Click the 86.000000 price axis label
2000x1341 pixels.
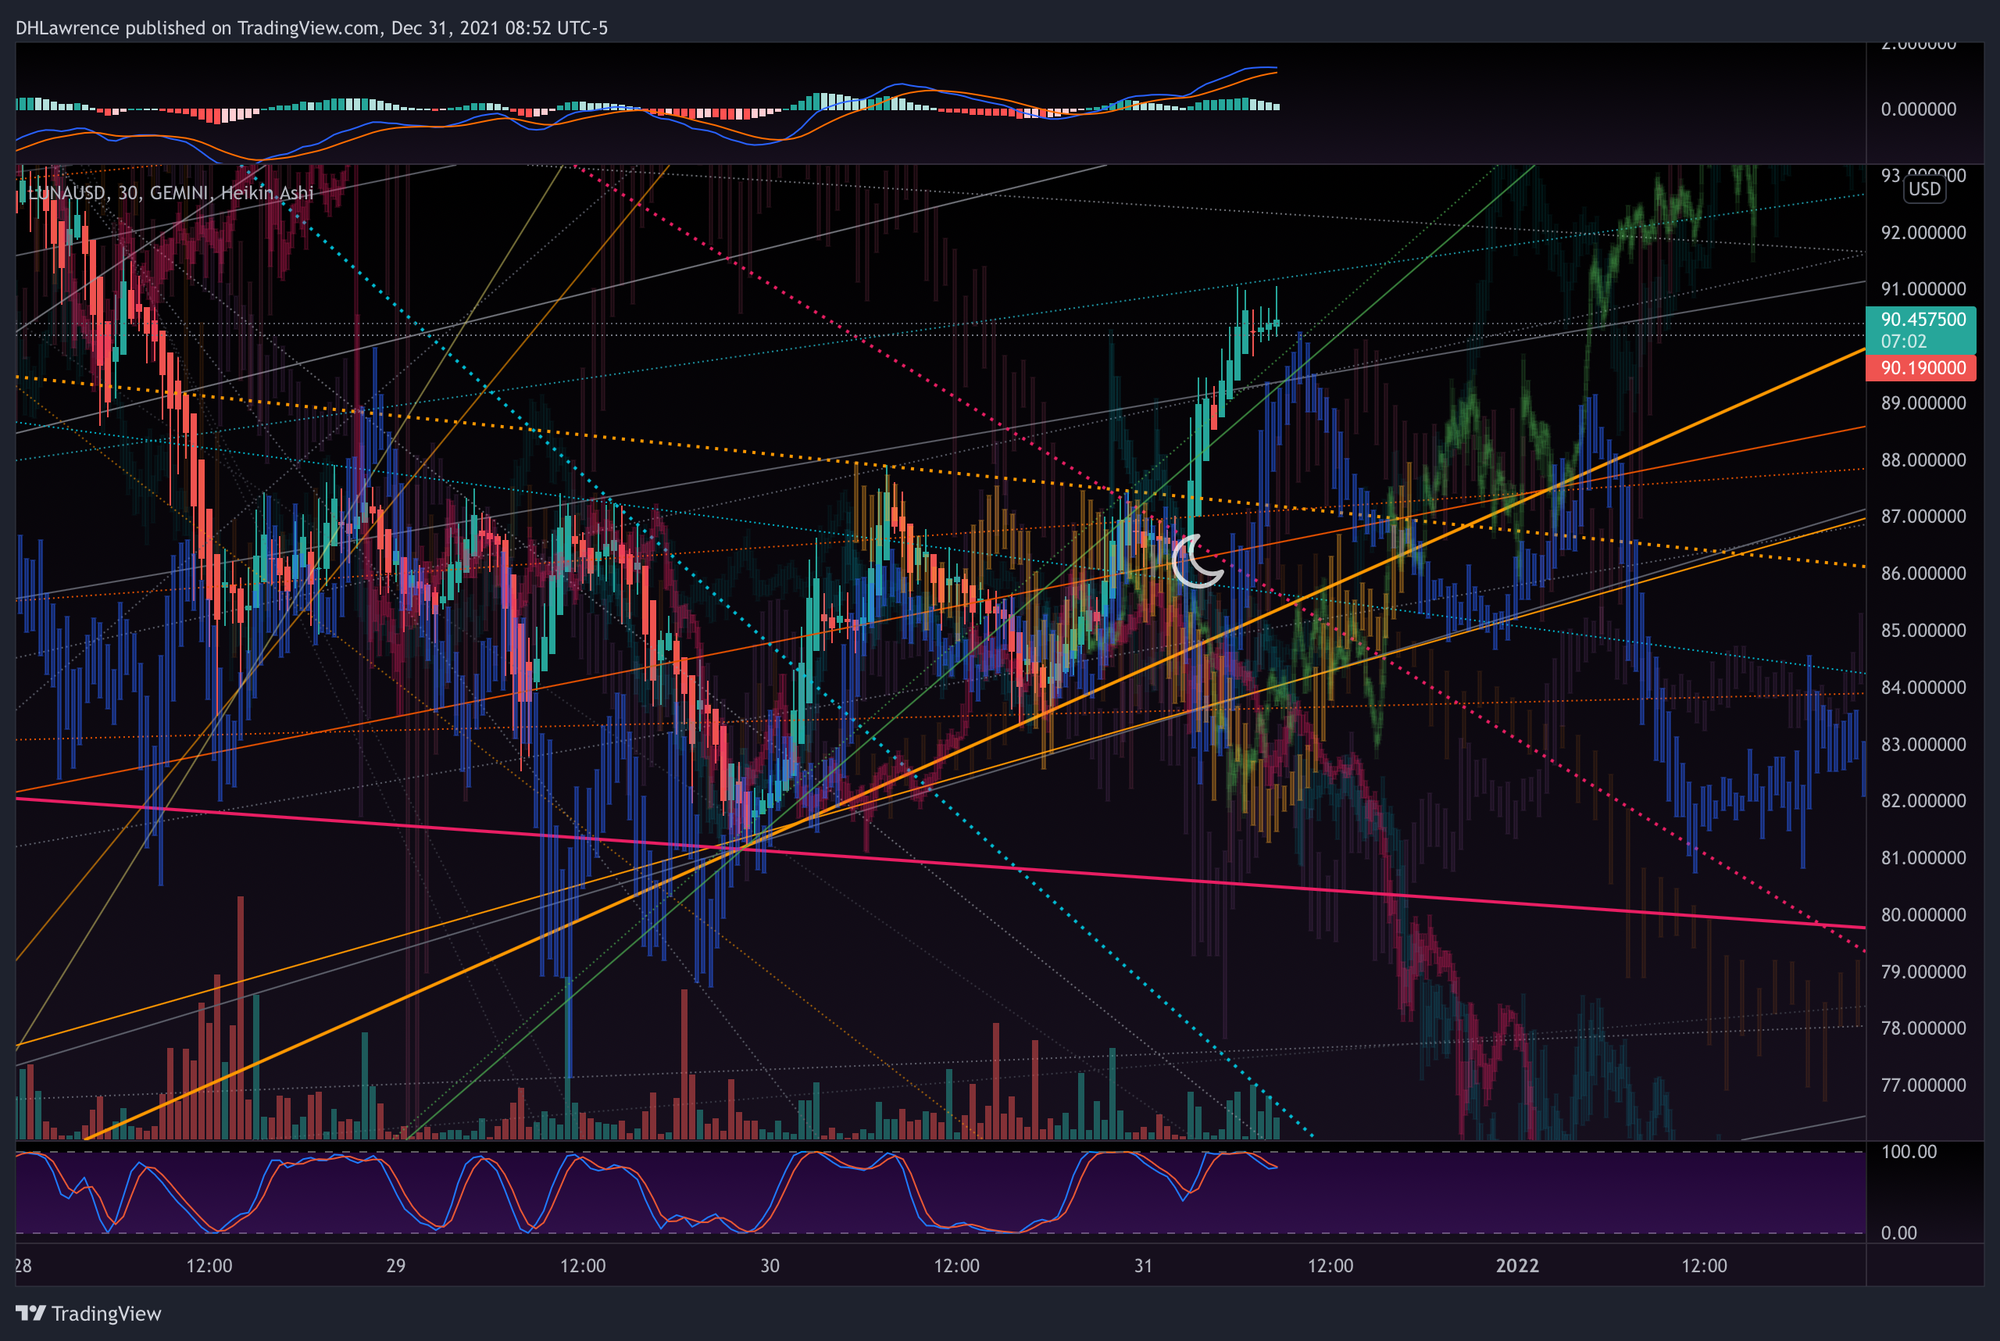1923,573
